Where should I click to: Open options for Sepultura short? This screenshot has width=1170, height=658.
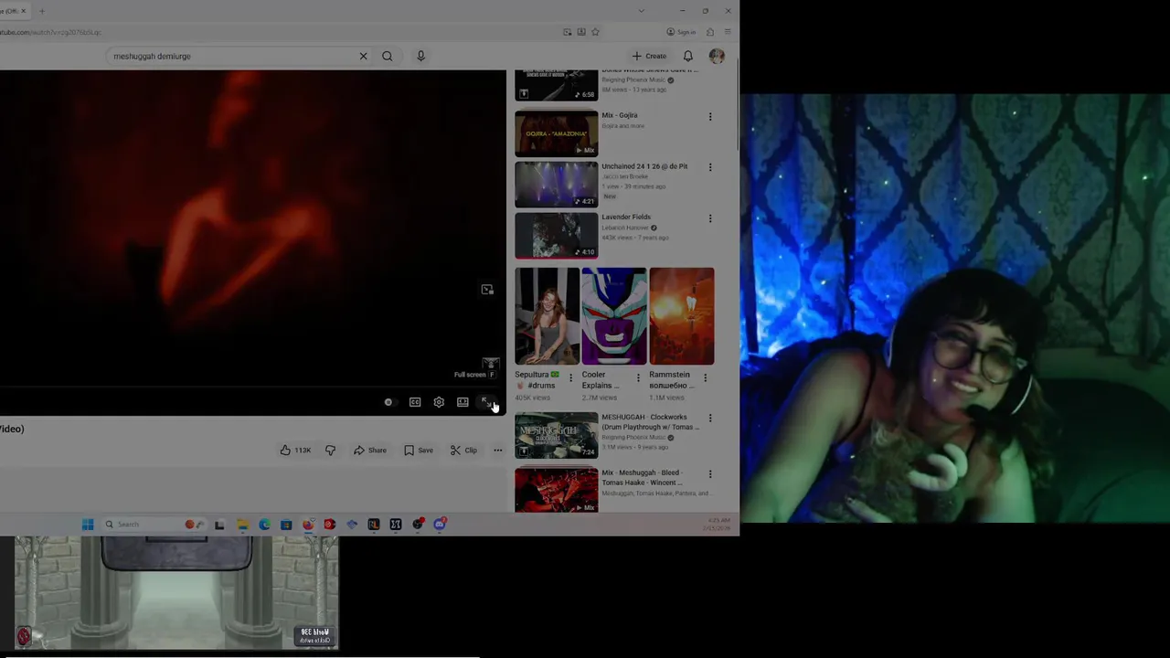tap(571, 377)
